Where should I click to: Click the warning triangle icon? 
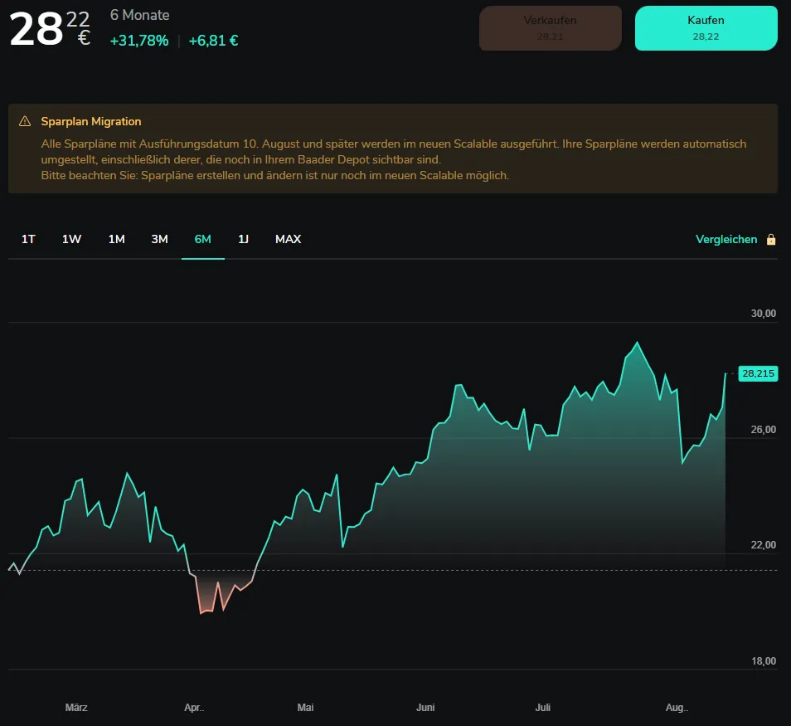point(25,121)
